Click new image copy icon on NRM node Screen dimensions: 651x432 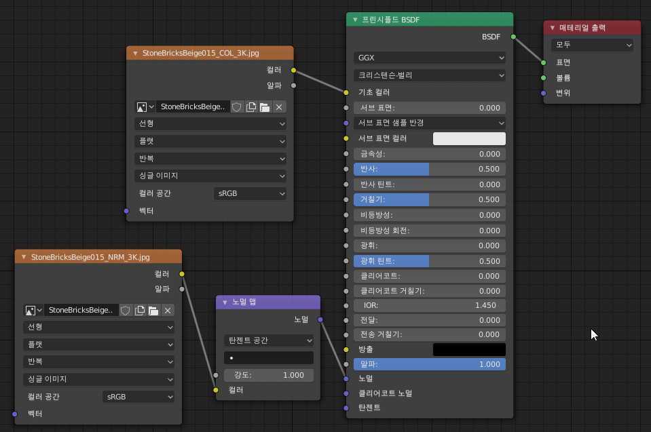point(140,310)
